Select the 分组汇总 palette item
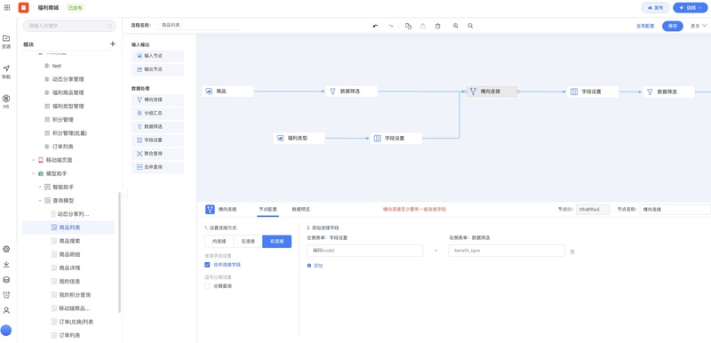 158,113
